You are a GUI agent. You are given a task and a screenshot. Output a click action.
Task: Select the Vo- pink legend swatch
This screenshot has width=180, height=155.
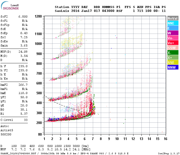click(x=173, y=38)
